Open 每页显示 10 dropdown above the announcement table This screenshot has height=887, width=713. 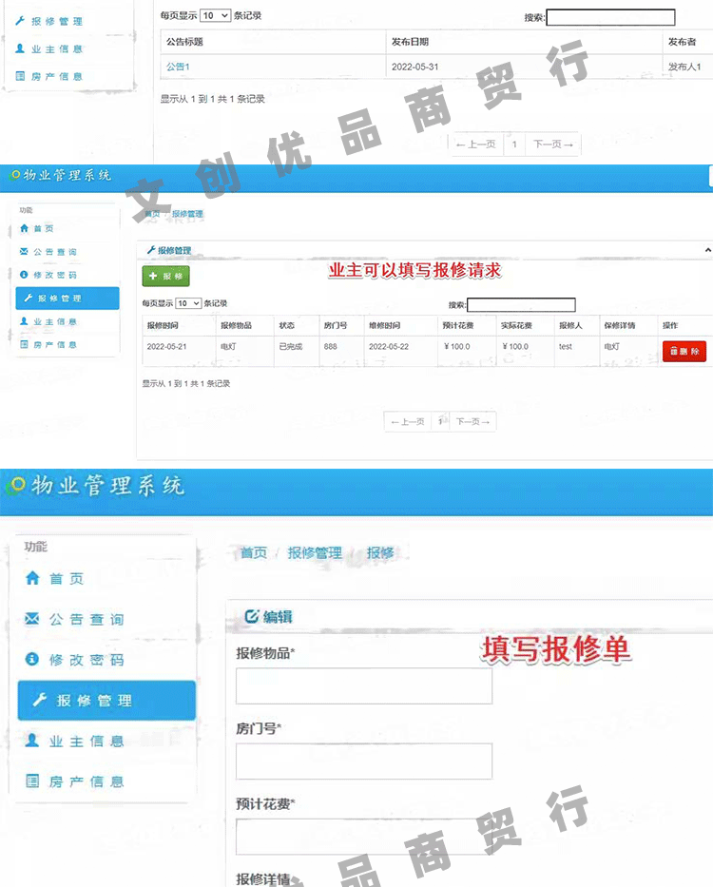point(216,15)
